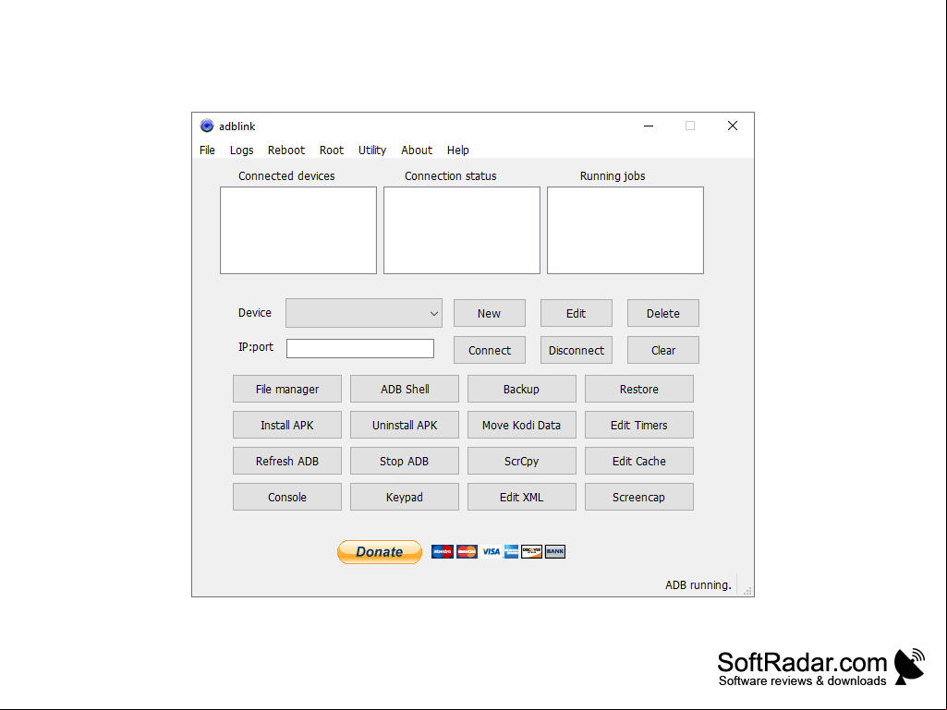
Task: Click the Restore button
Action: [x=639, y=389]
